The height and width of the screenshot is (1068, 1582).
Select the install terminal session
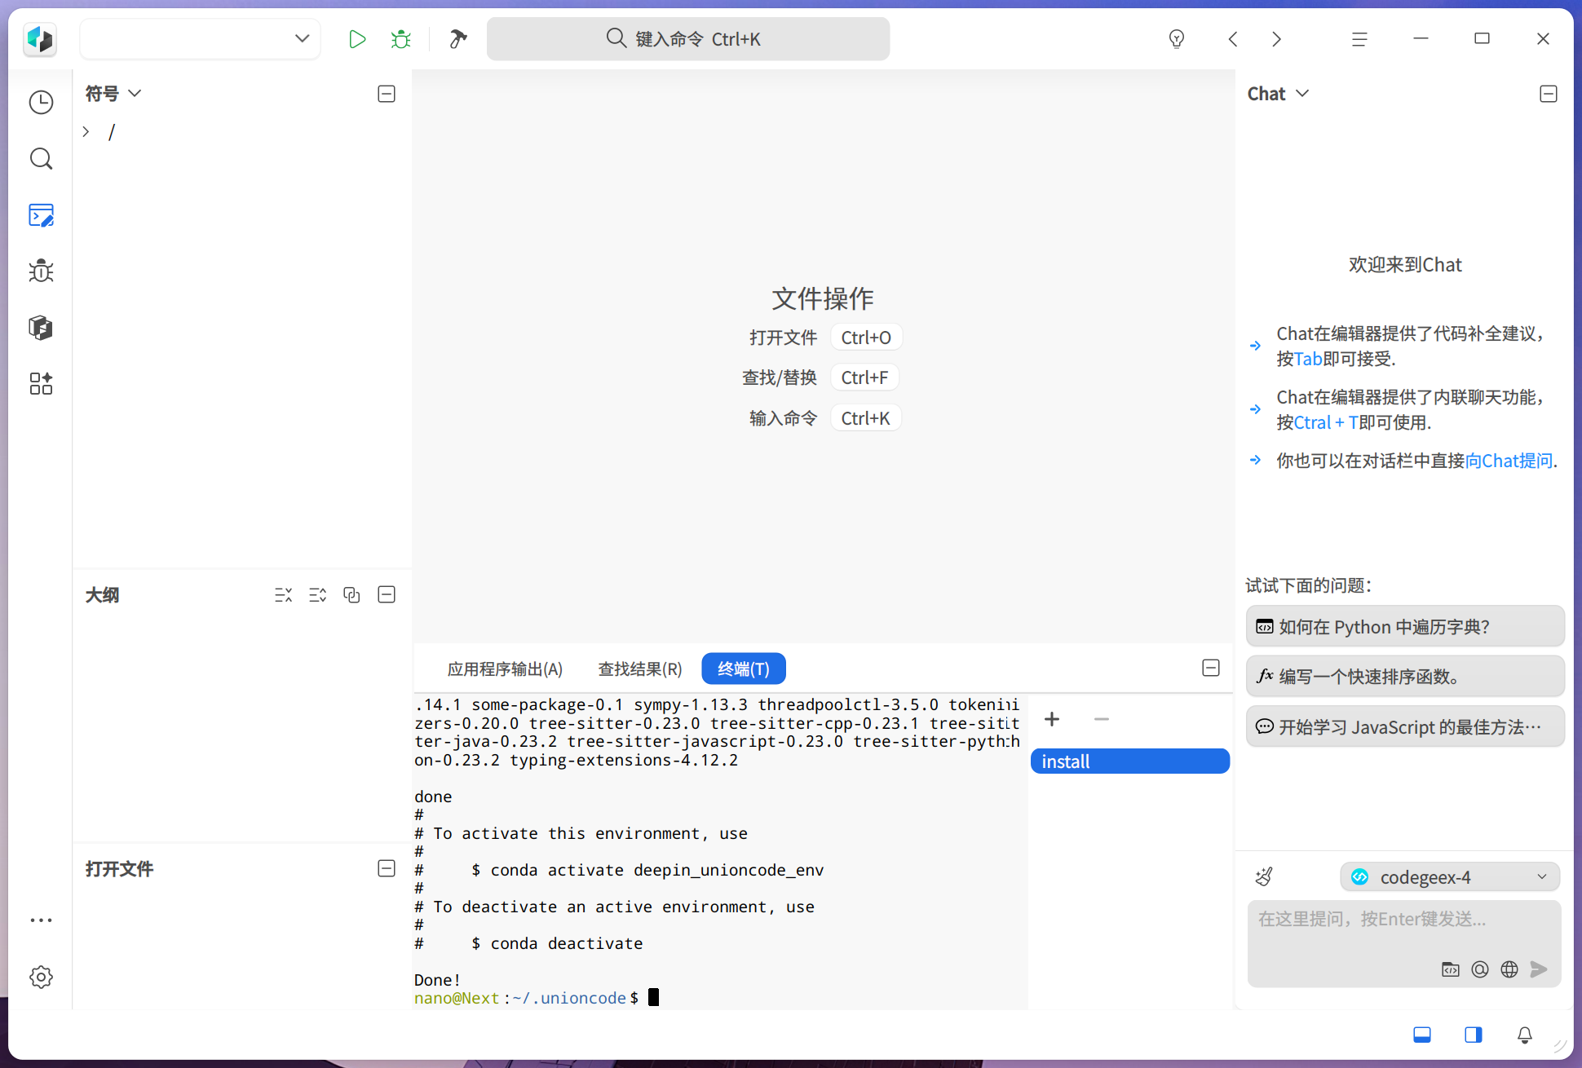(1130, 761)
